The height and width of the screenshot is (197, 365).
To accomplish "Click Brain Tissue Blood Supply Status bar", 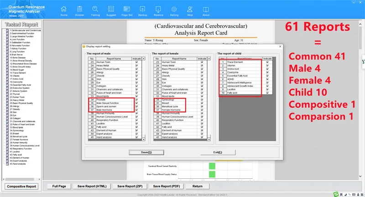I will 212,174.
